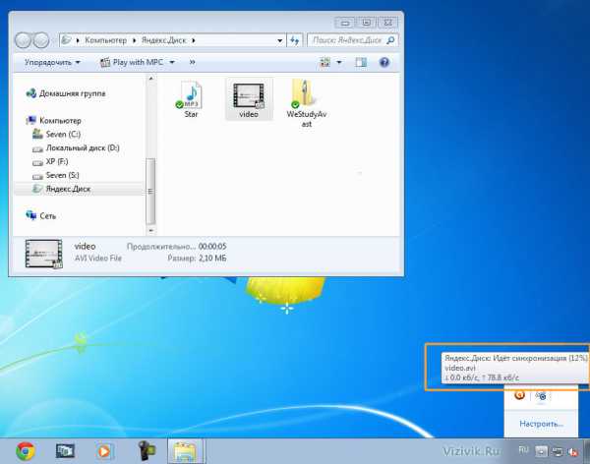Open Локальный диск (D:) in navigation pane
Screen dimensions: 590x464
click(x=76, y=147)
